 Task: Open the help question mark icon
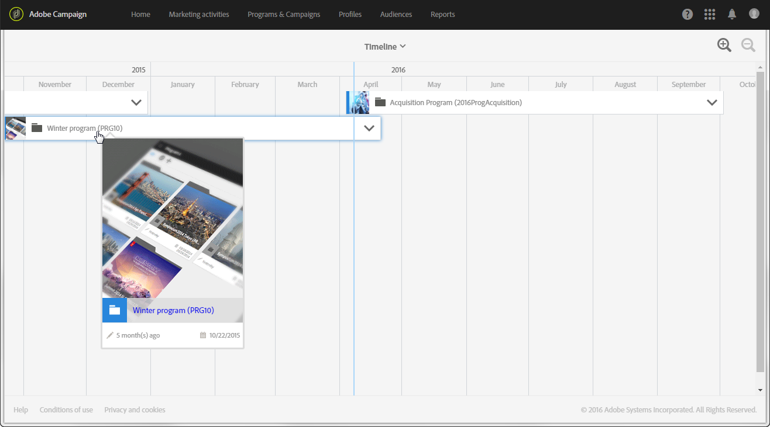(687, 14)
